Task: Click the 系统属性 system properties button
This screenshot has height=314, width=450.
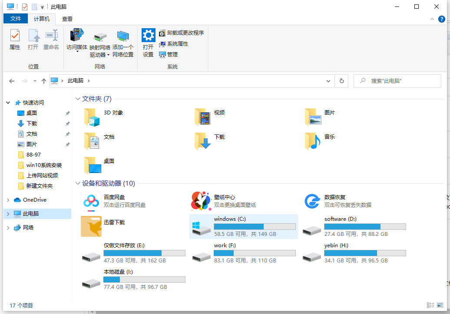Action: click(x=174, y=44)
